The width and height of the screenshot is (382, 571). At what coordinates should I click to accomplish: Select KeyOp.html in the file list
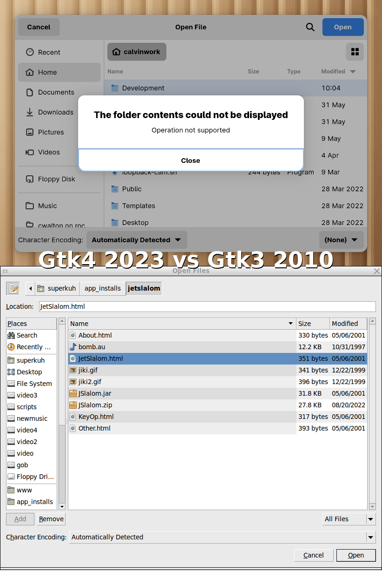click(x=96, y=417)
